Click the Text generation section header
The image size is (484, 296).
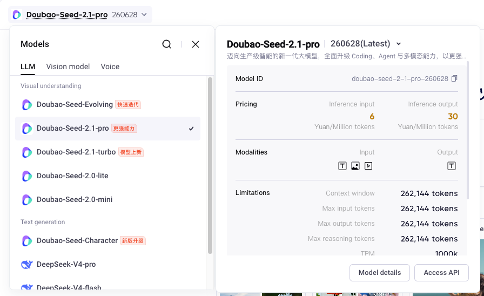coord(43,222)
